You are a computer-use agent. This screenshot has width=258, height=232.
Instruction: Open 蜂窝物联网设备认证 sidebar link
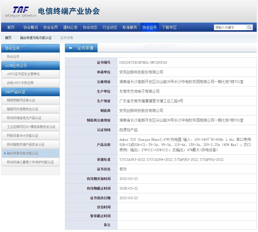[x=31, y=100]
